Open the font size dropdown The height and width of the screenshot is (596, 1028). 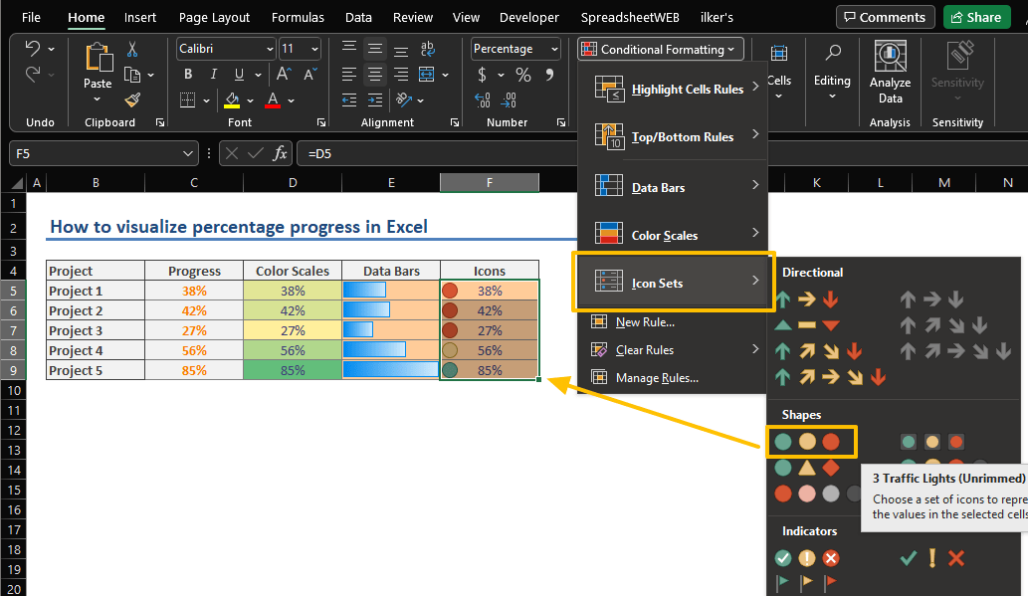click(314, 49)
